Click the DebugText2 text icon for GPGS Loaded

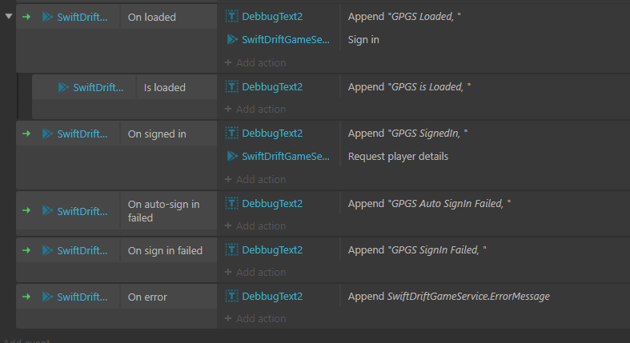(231, 17)
